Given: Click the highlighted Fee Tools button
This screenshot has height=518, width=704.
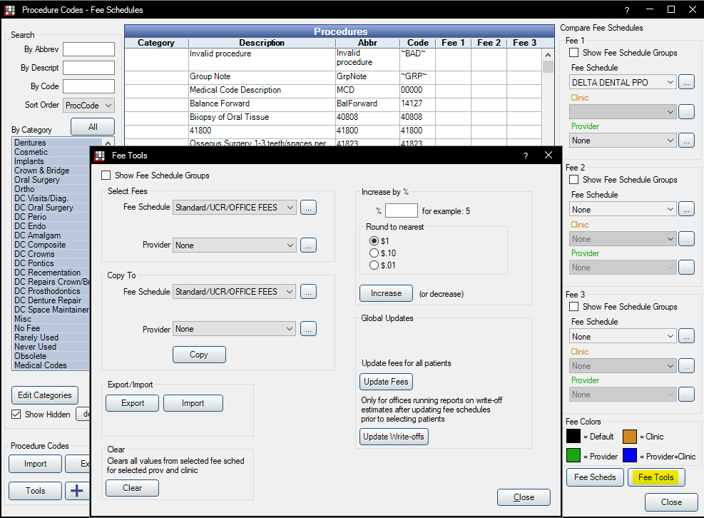Looking at the screenshot, I should [656, 477].
